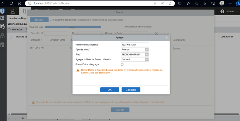240x121 pixels.
Task: Open the Área dropdown showing TECNOSINERGIA
Action: tap(147, 54)
